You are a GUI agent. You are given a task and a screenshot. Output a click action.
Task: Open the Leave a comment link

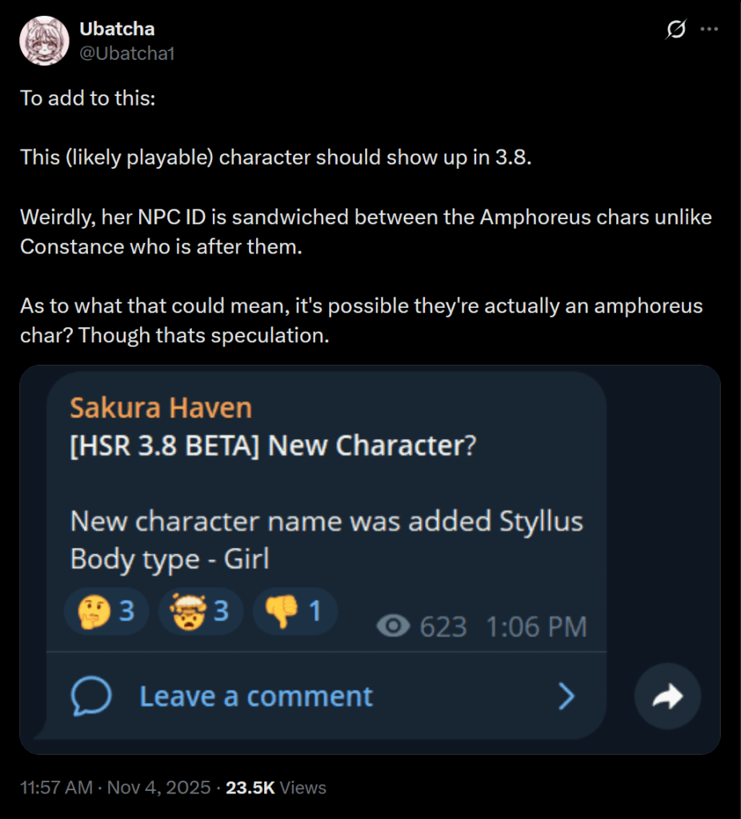tap(254, 696)
